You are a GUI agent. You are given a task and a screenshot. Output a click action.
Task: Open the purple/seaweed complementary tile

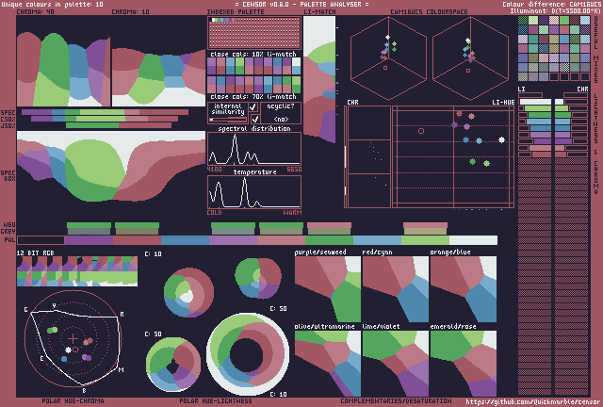click(328, 289)
